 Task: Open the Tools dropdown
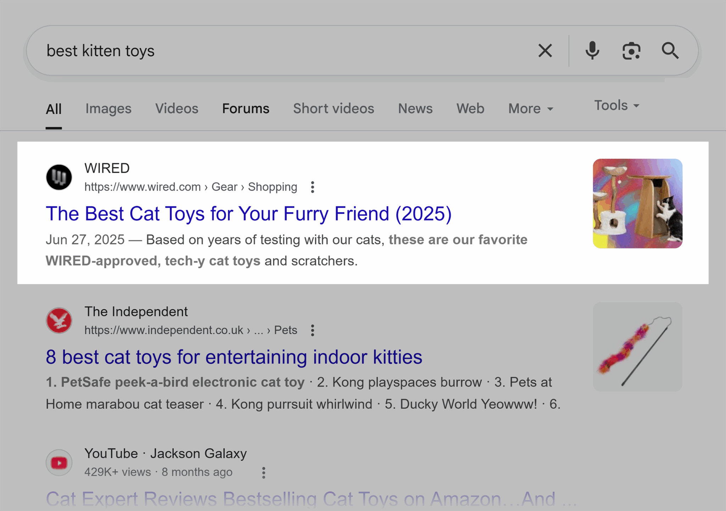click(x=617, y=105)
